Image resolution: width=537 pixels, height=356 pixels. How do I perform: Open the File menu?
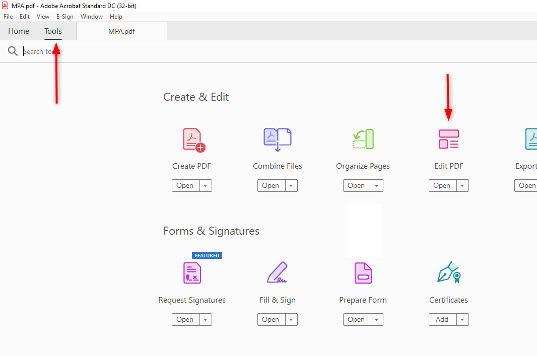[x=8, y=17]
